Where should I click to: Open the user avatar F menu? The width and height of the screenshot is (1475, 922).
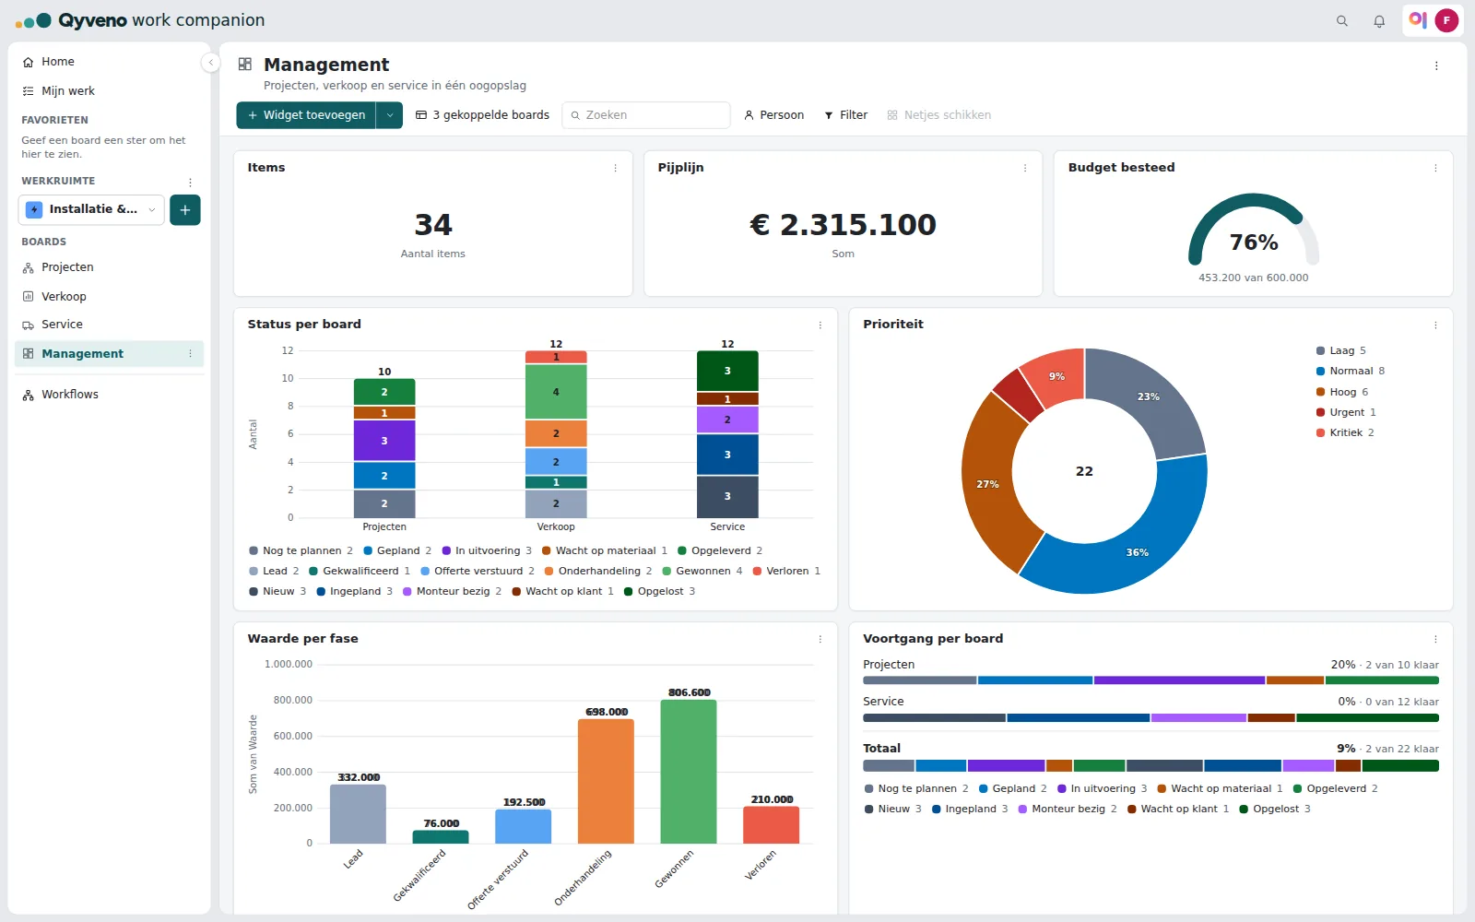(x=1446, y=20)
